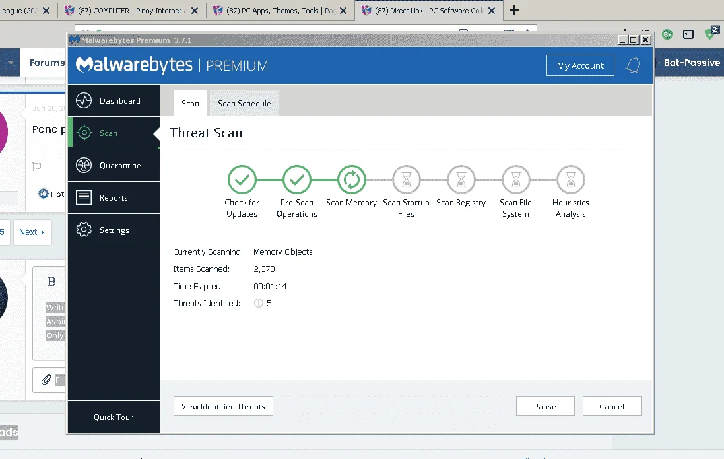Click the Scan Memory progress step icon
The height and width of the screenshot is (459, 724).
click(x=351, y=180)
